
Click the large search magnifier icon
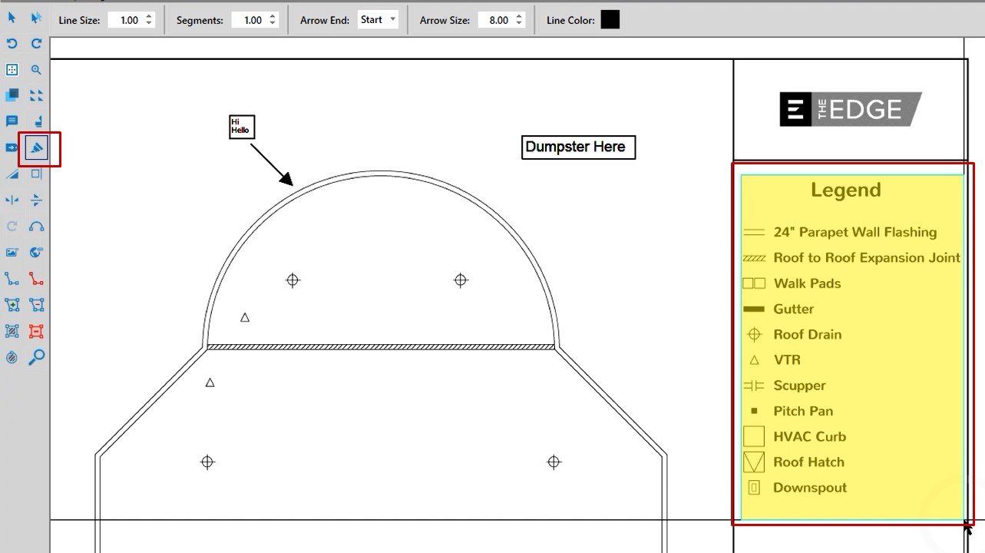(36, 357)
